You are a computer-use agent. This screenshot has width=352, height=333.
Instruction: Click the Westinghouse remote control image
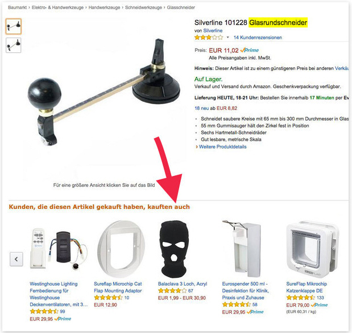pyautogui.click(x=59, y=248)
